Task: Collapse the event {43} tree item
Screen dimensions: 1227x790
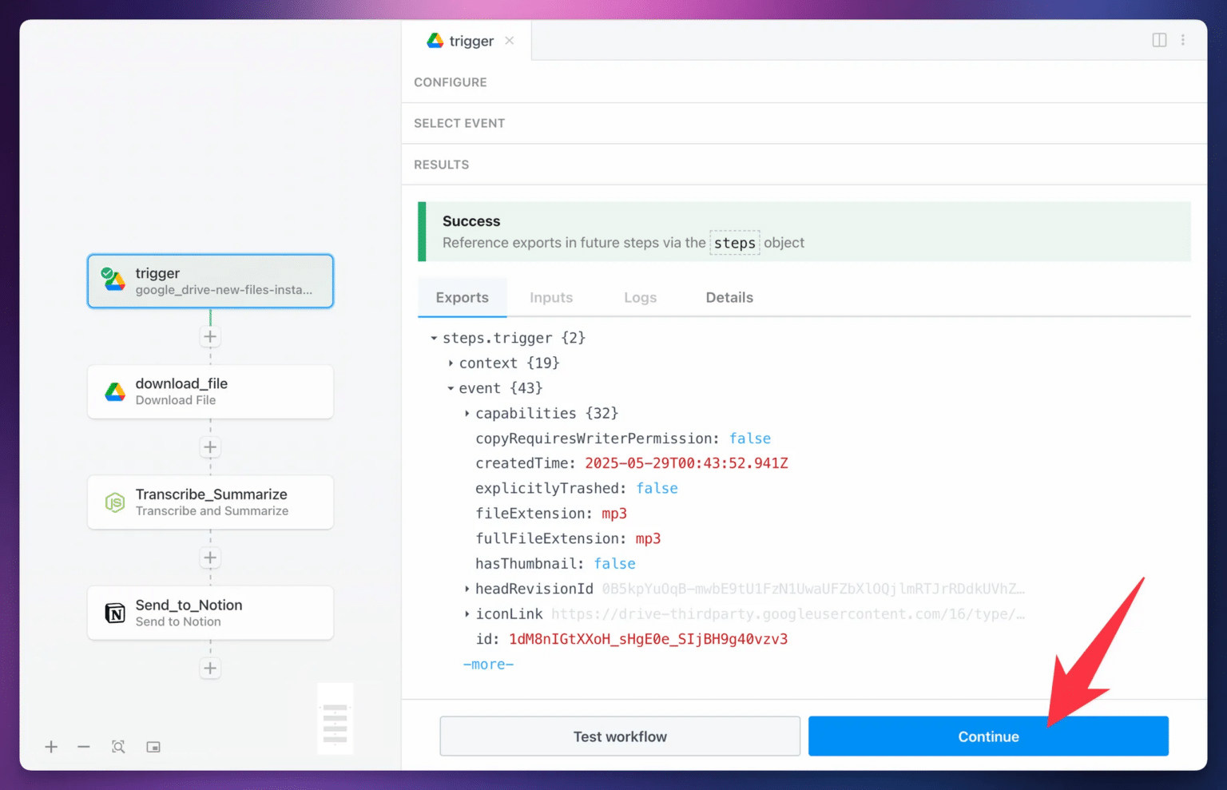Action: 451,388
